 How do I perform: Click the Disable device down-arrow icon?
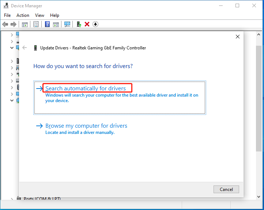pyautogui.click(x=95, y=24)
